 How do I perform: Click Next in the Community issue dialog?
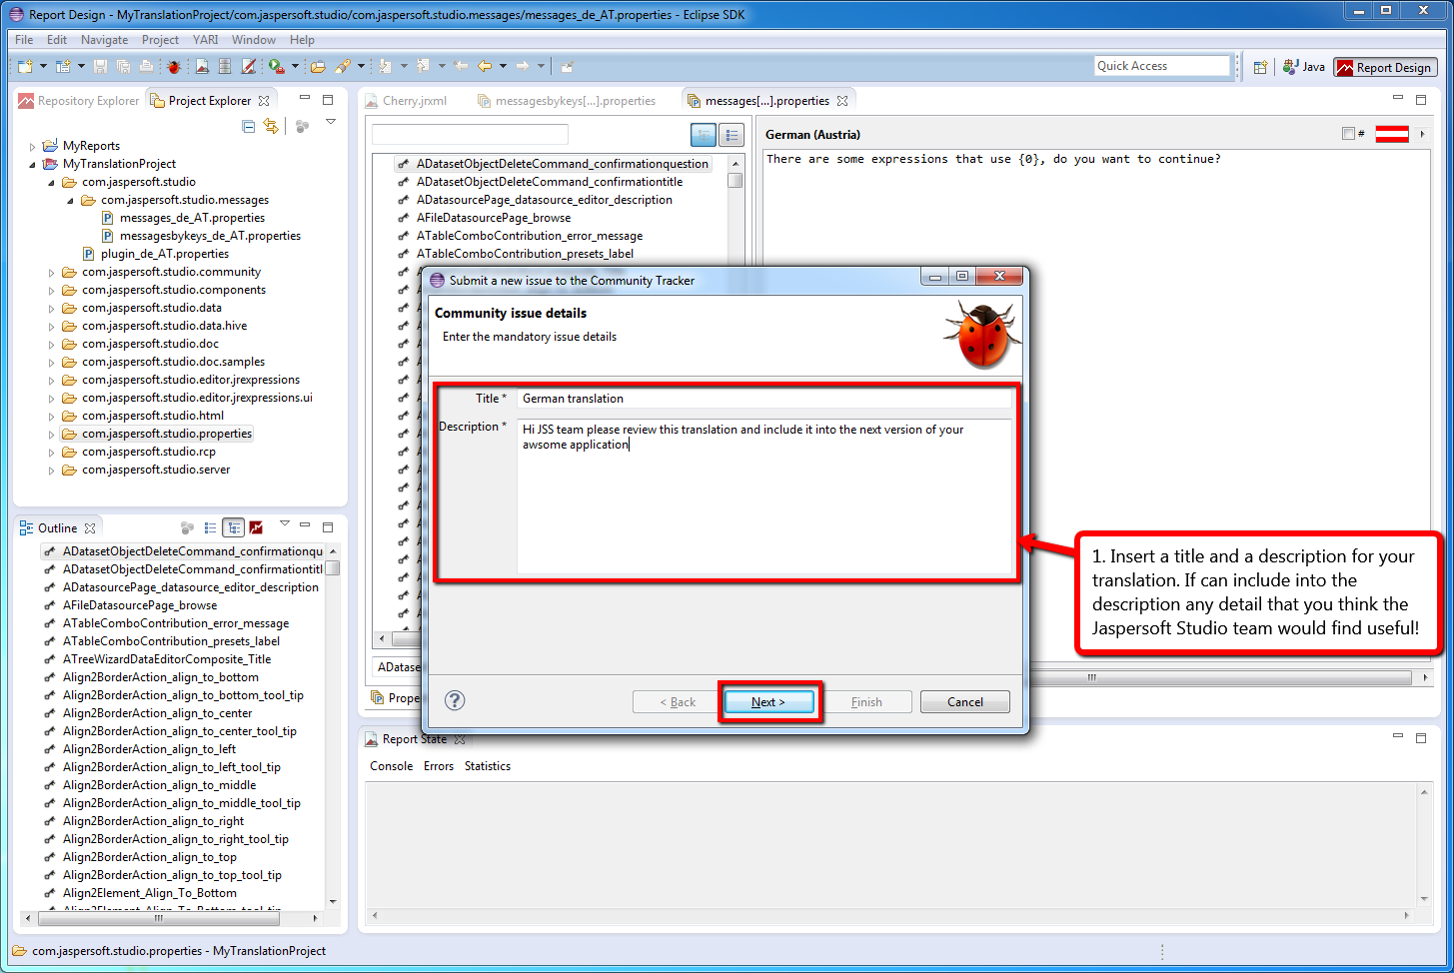pos(768,701)
